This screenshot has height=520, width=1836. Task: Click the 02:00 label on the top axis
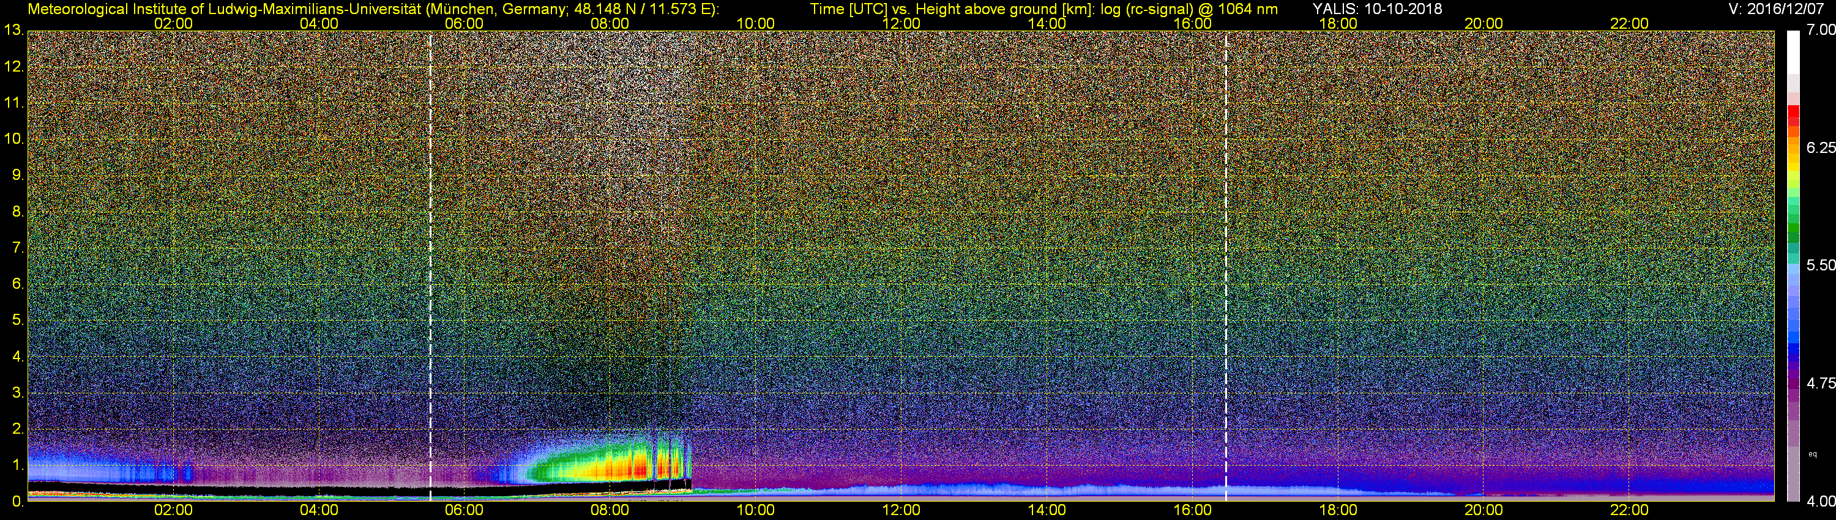tap(173, 23)
